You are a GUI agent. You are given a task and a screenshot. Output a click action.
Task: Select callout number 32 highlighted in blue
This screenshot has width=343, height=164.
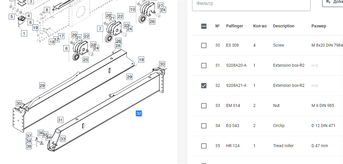point(139,113)
